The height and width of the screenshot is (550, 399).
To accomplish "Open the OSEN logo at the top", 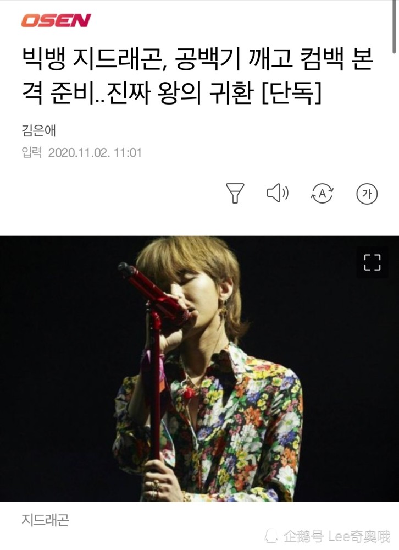I will pos(56,21).
